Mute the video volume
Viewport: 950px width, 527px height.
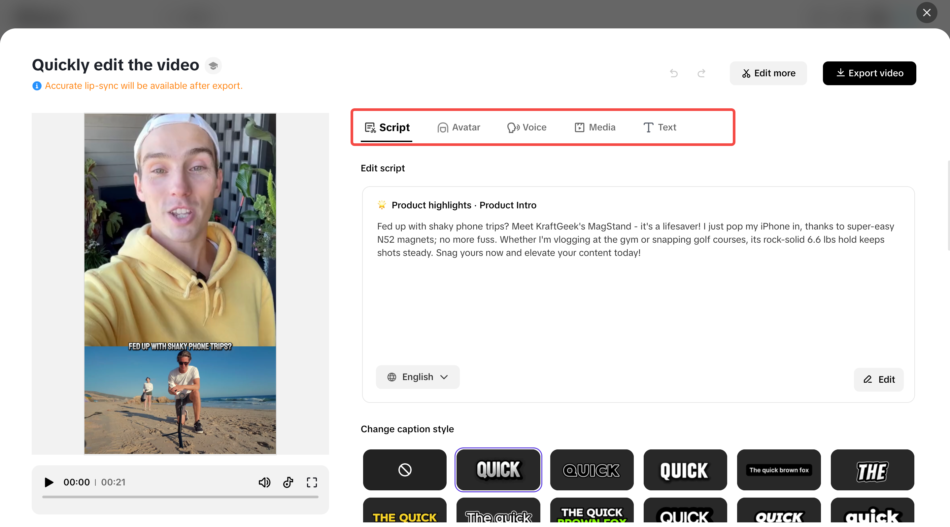coord(264,482)
